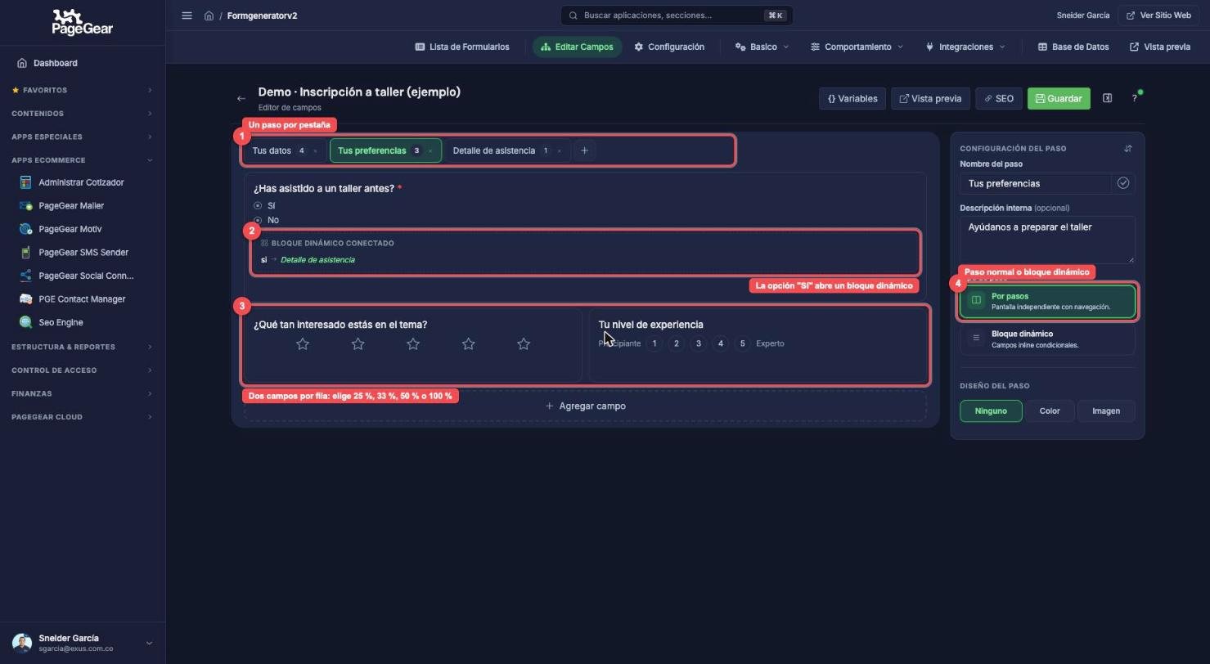
Task: Select the No radio option
Action: [258, 220]
